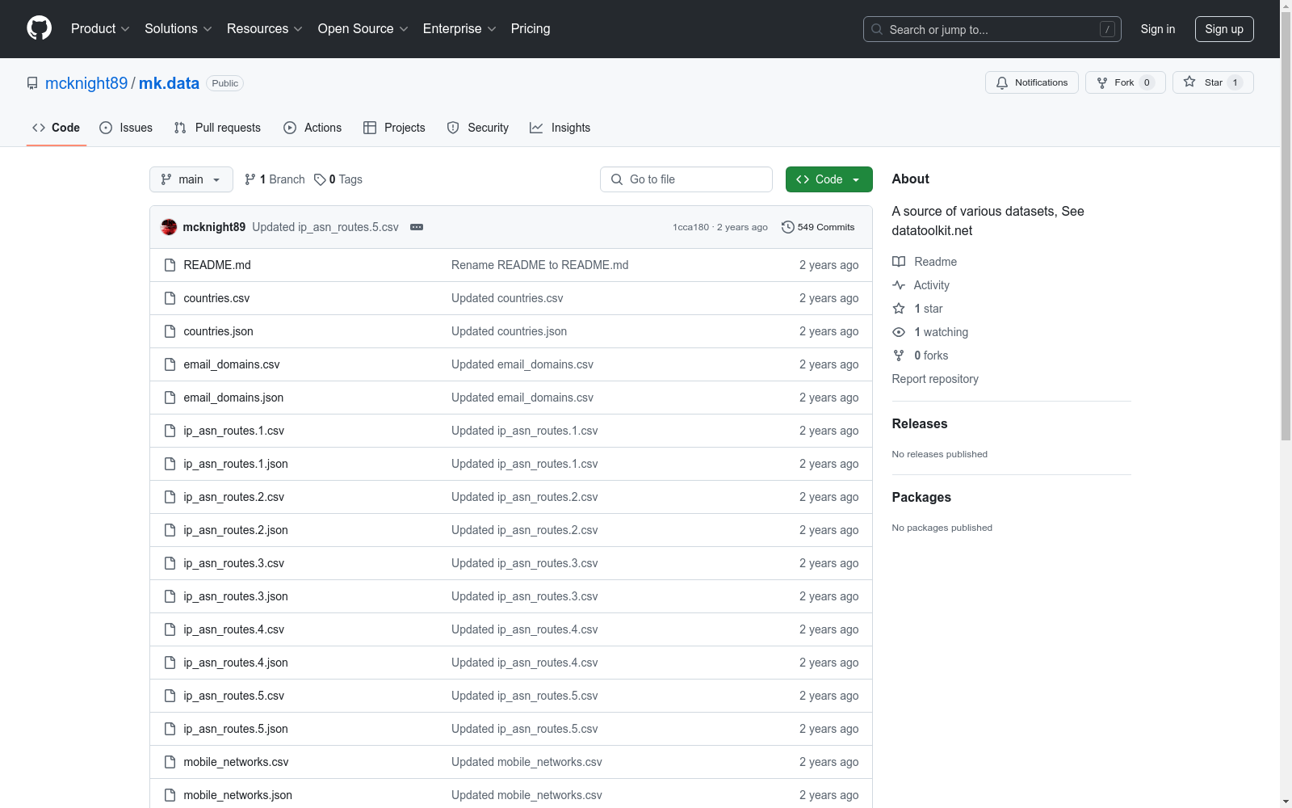Open the Product dropdown menu

(100, 29)
